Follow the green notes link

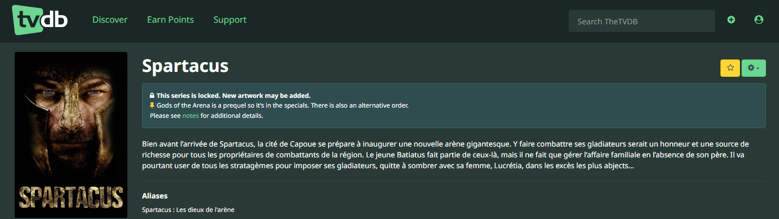pyautogui.click(x=190, y=116)
